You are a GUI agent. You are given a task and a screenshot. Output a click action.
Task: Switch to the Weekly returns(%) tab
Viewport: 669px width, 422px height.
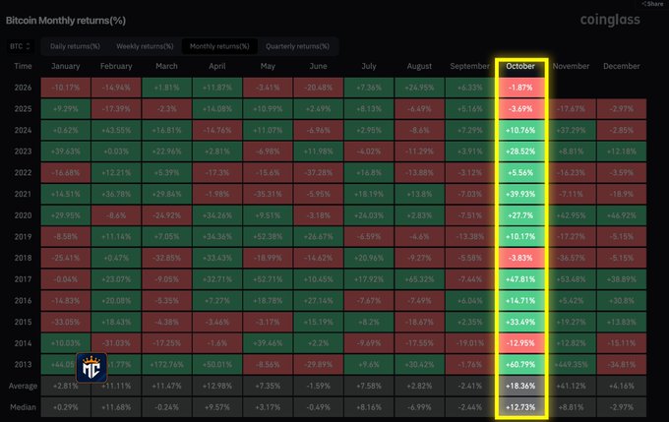pyautogui.click(x=145, y=46)
